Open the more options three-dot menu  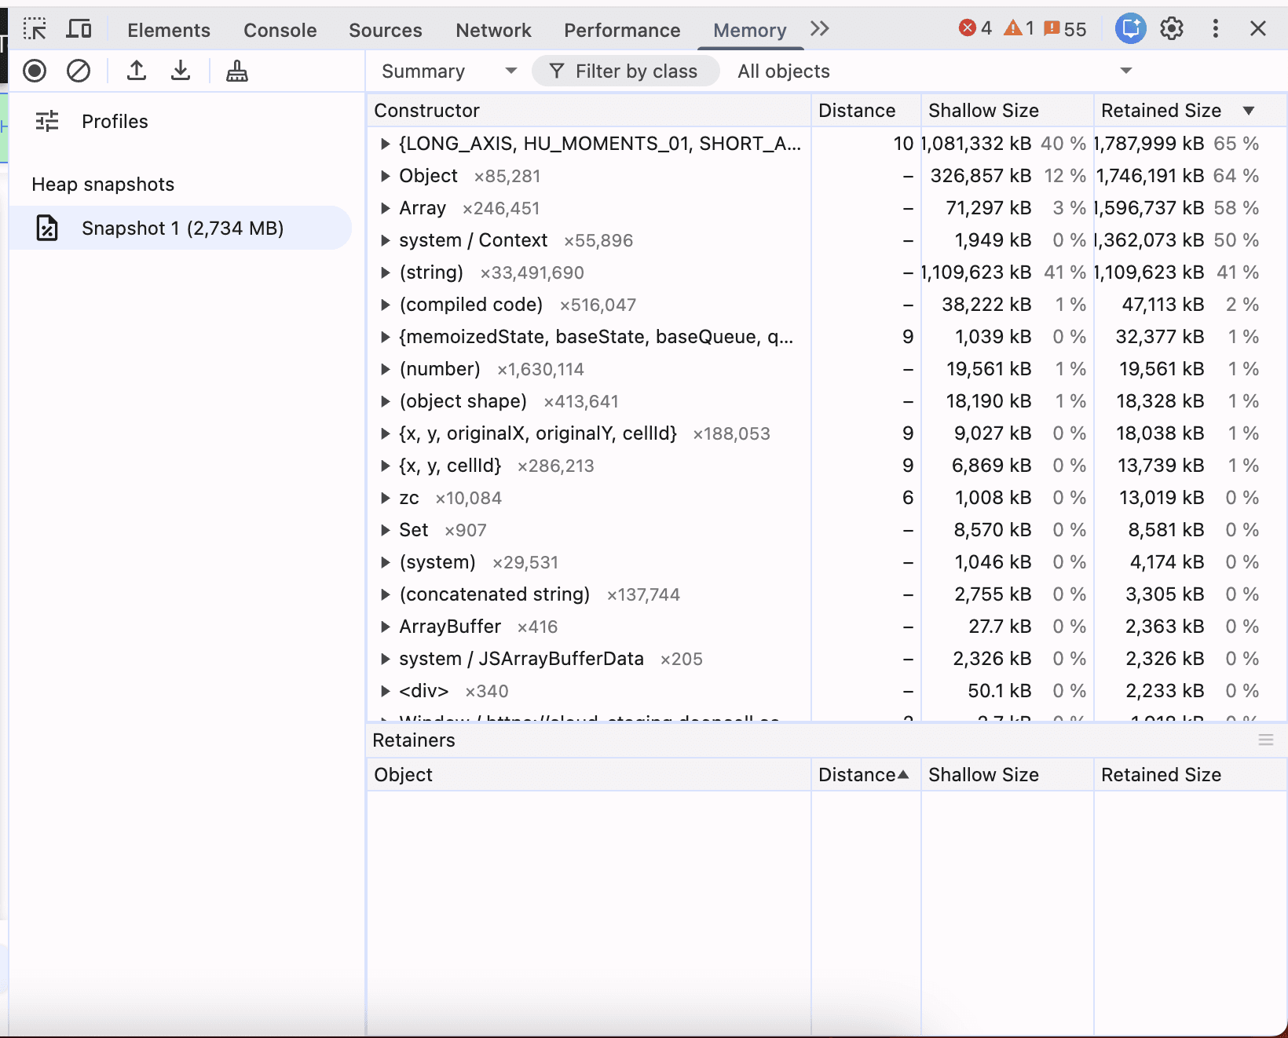[1214, 28]
